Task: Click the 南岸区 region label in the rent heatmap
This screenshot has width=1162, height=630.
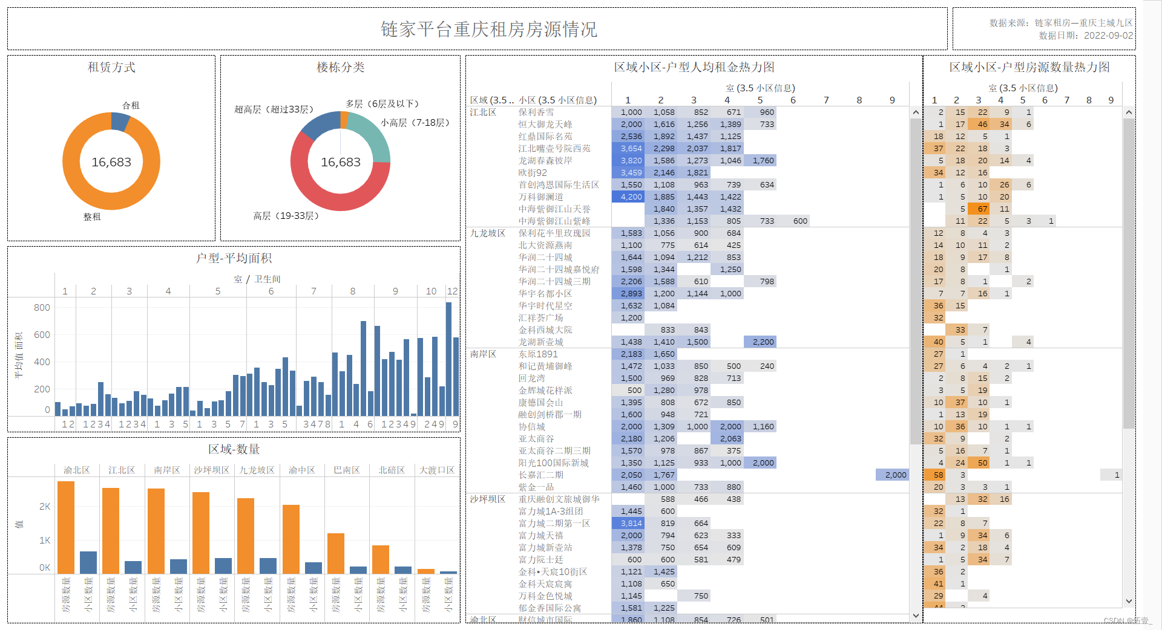Action: pos(484,354)
